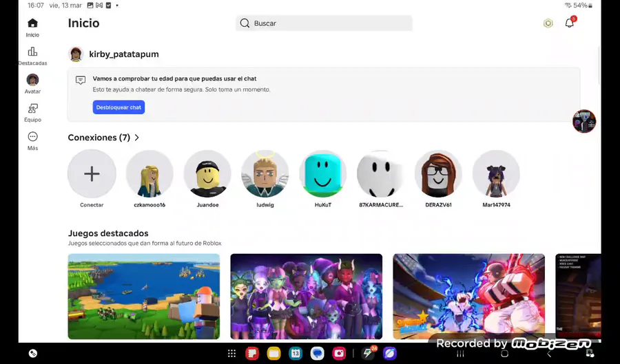Open the camera app in taskbar

coord(339,354)
